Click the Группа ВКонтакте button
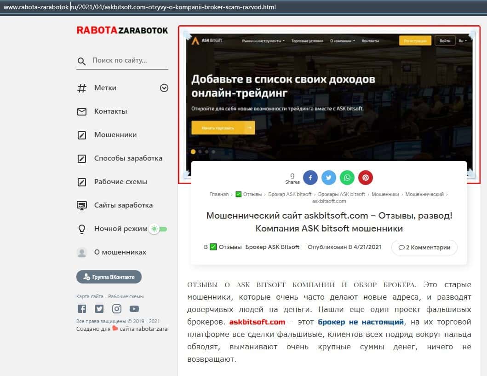 [x=109, y=277]
